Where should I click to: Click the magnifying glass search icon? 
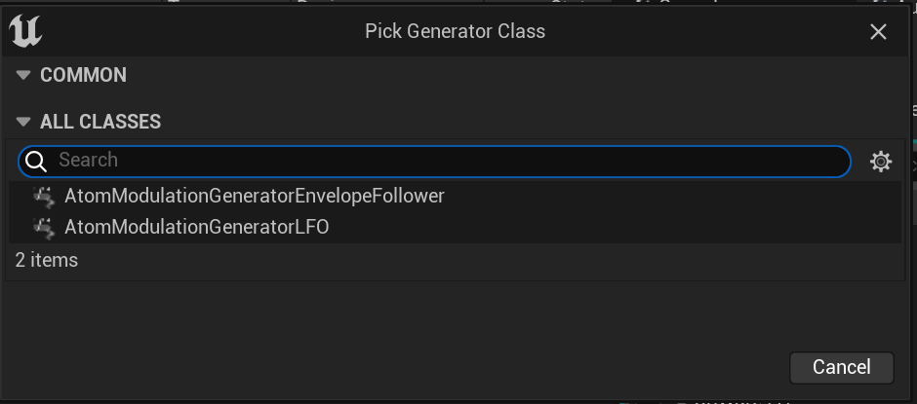pyautogui.click(x=36, y=162)
